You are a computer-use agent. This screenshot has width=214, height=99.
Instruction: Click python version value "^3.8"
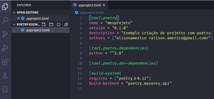pos(116,53)
